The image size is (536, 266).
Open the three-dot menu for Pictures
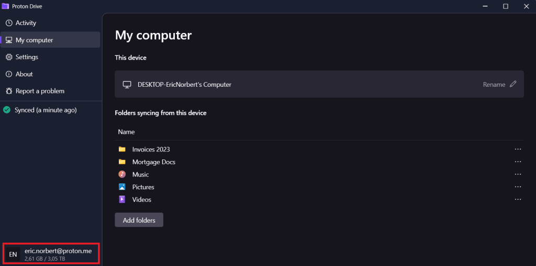pos(518,187)
